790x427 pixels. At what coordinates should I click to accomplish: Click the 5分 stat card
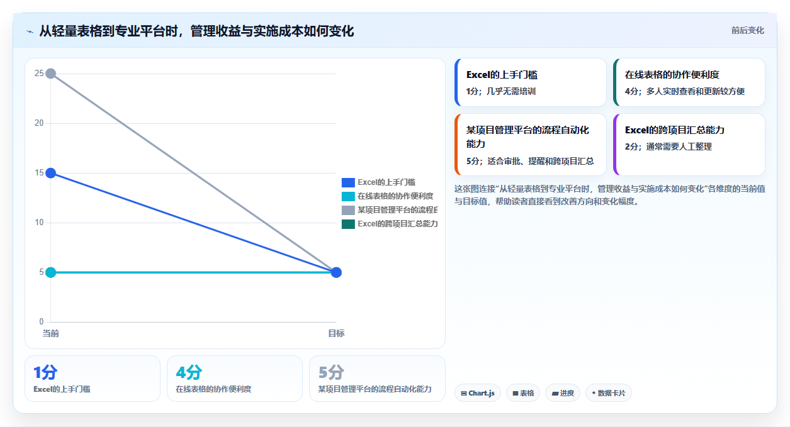tap(377, 379)
